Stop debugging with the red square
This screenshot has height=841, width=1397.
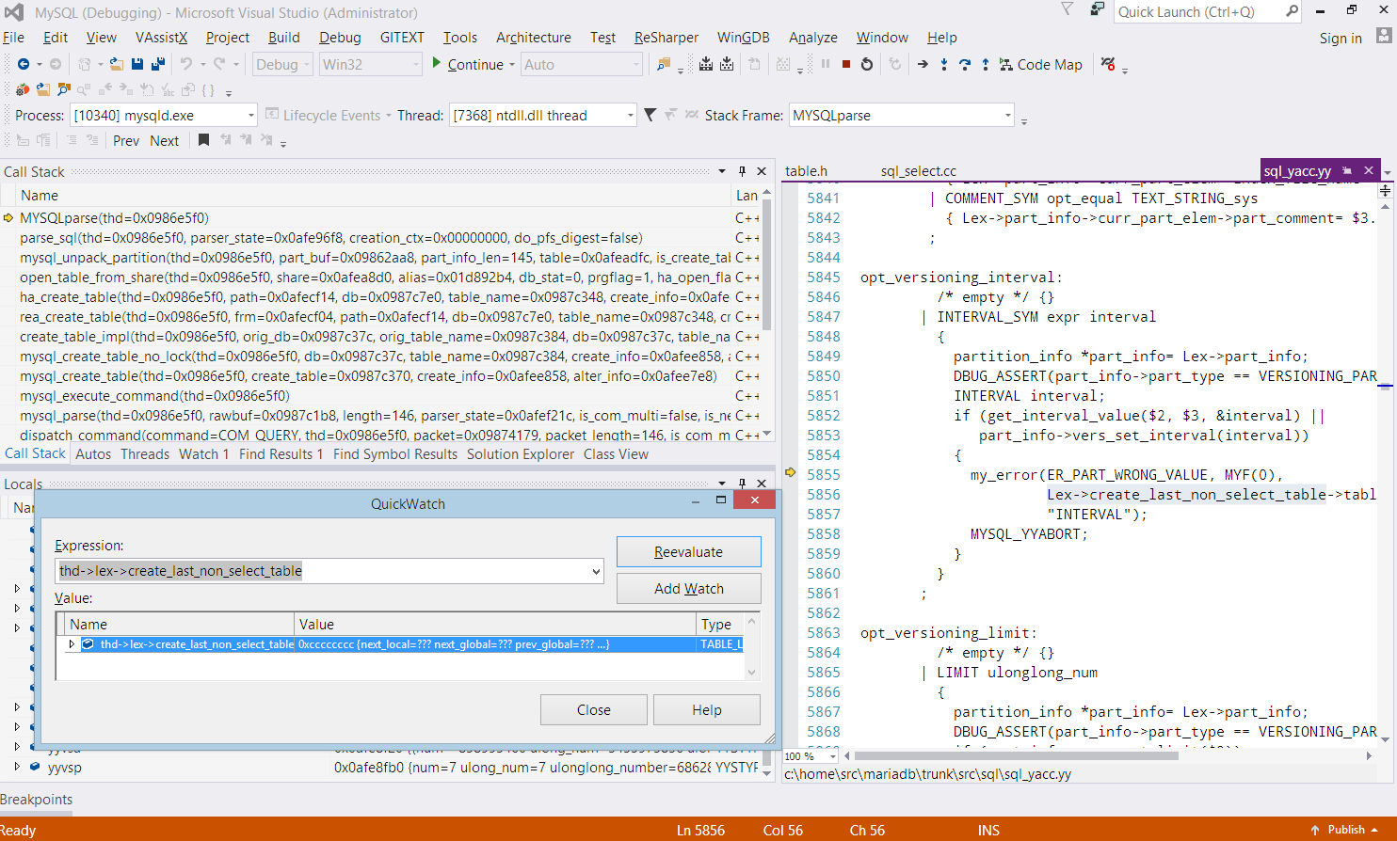[846, 64]
